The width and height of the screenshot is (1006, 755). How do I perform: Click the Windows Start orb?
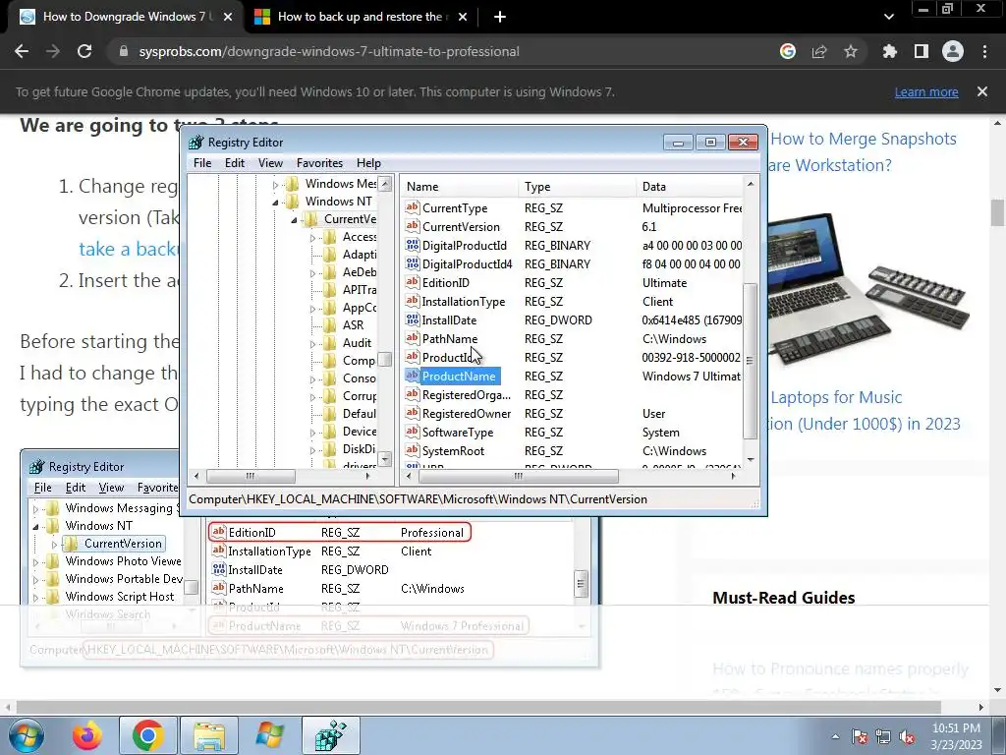pos(27,735)
